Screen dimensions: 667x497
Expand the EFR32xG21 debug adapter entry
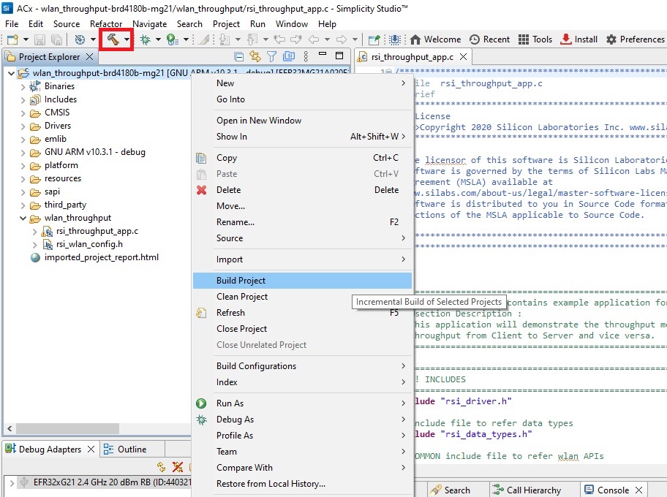coord(10,482)
